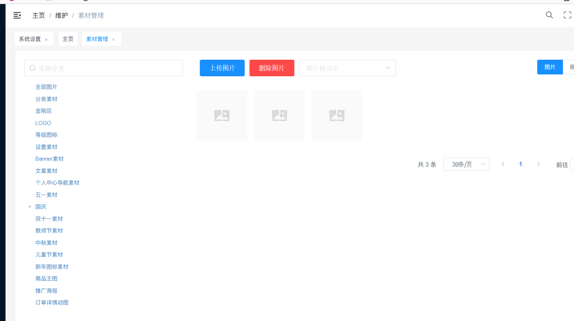Go to next page arrow
This screenshot has width=574, height=321.
click(x=538, y=164)
